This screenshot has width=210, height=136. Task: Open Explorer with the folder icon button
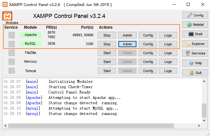coord(195,44)
